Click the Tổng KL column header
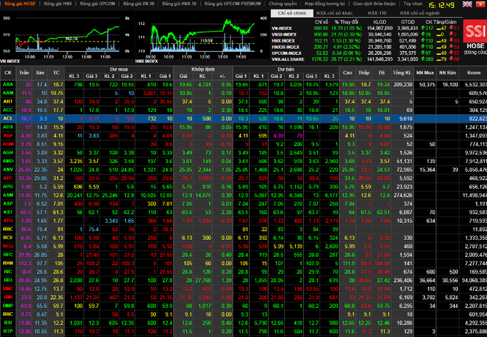Viewport: 487px width, 337px height. click(402, 73)
